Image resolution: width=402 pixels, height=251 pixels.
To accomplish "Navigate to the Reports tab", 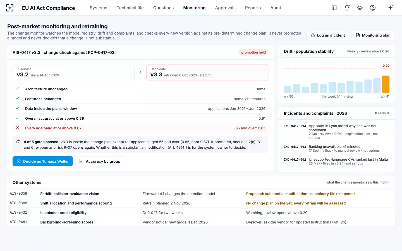I will pos(253,8).
